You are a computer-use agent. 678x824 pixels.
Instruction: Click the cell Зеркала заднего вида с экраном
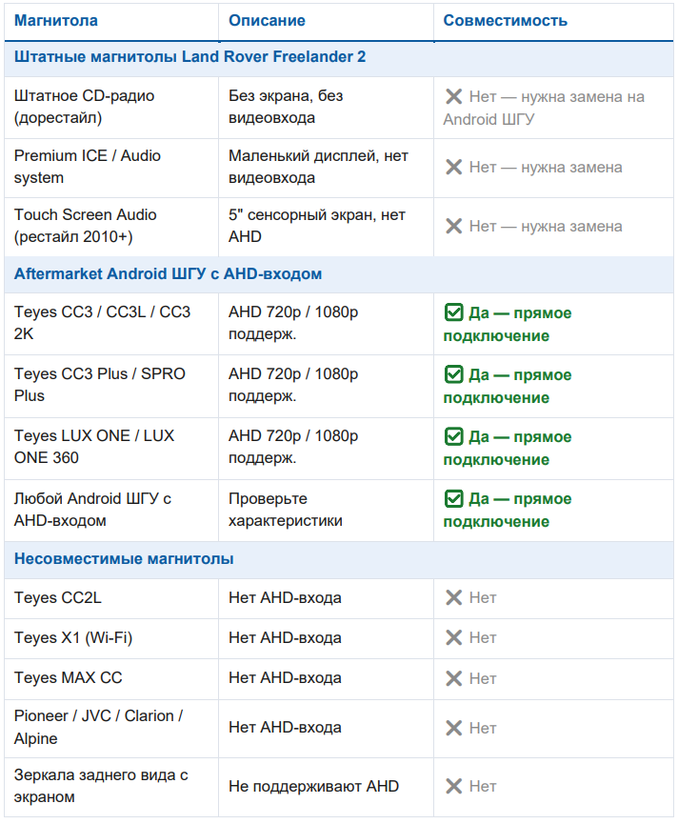(x=111, y=786)
